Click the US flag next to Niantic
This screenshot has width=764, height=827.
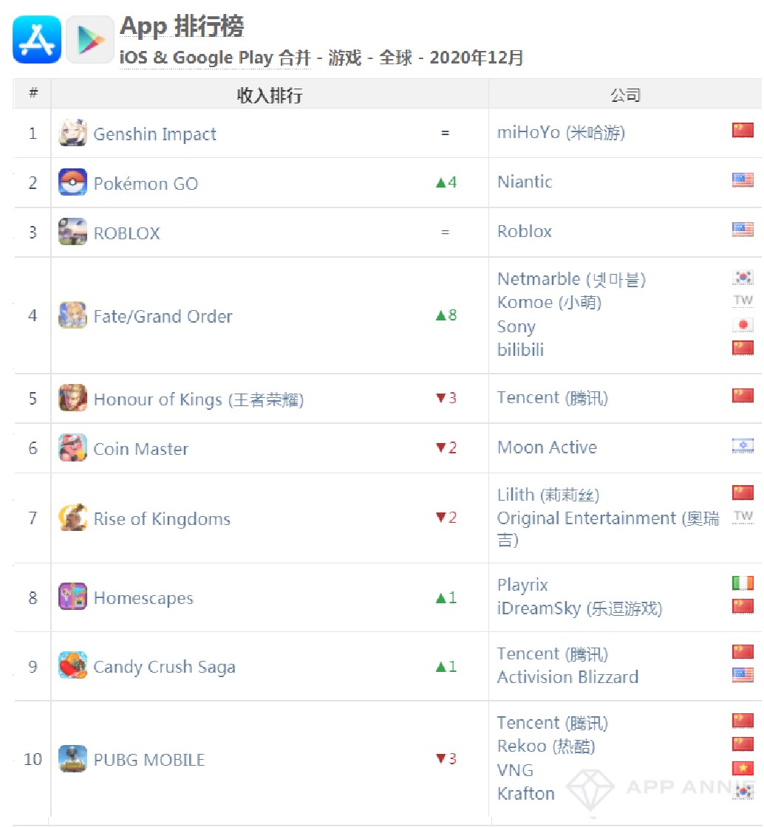743,180
